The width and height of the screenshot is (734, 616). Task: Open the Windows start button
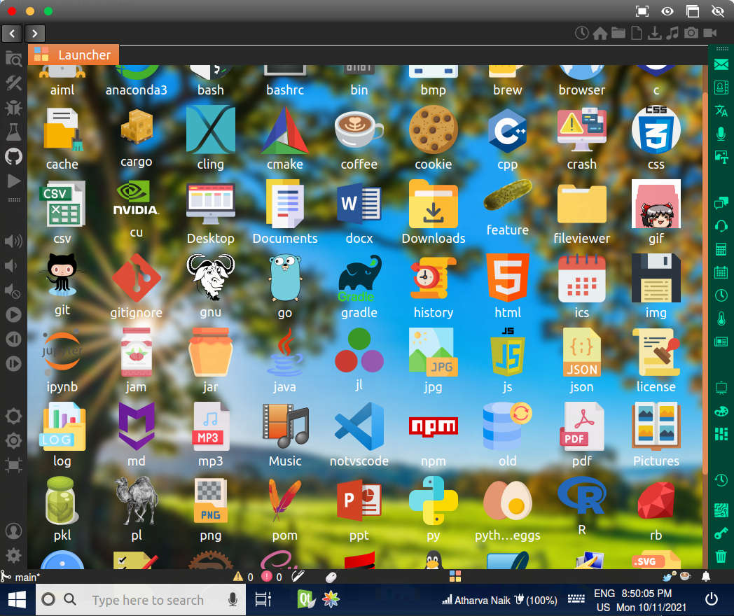point(18,600)
